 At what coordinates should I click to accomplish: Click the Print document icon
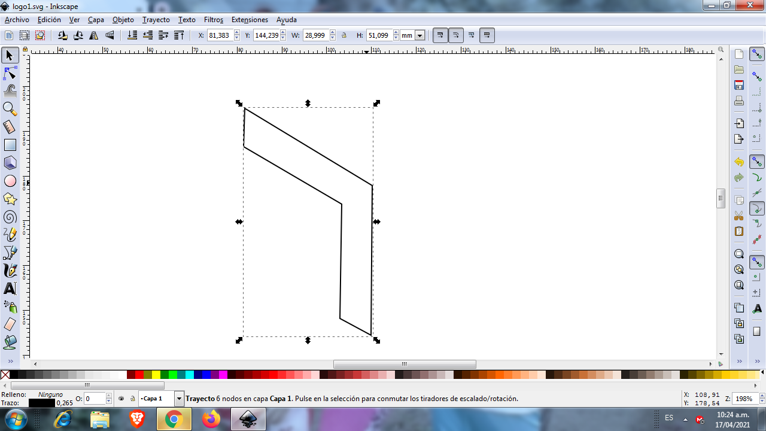[739, 101]
